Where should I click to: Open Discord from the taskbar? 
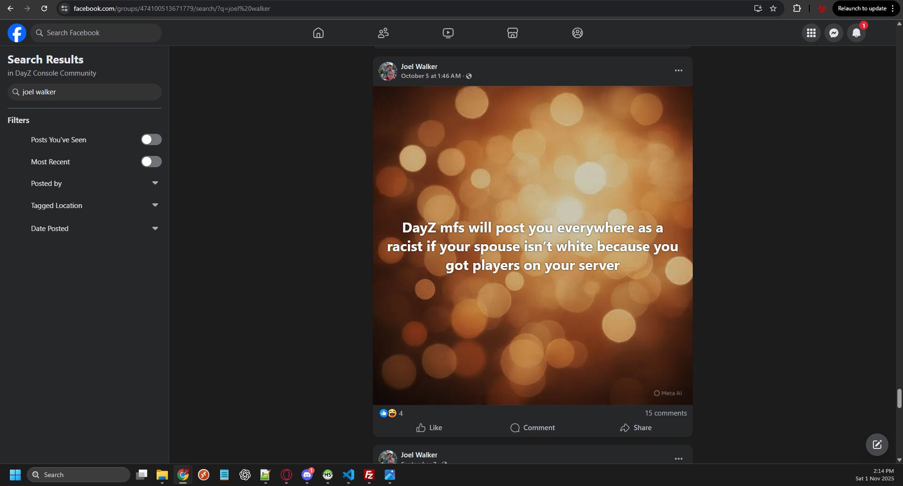pos(307,475)
